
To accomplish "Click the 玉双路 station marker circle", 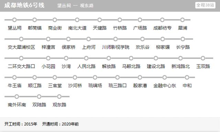I will pyautogui.click(x=203, y=58).
